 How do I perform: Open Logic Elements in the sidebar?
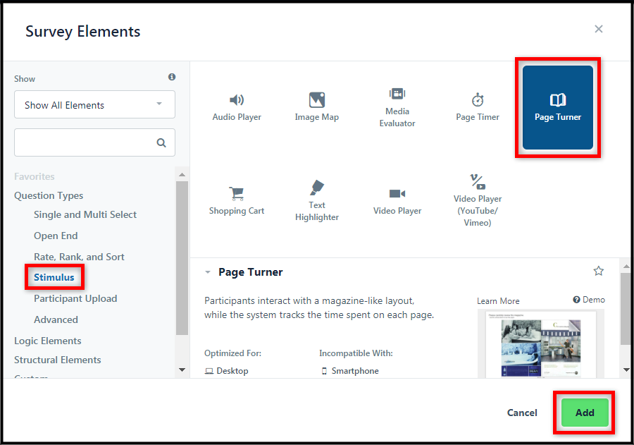click(48, 341)
